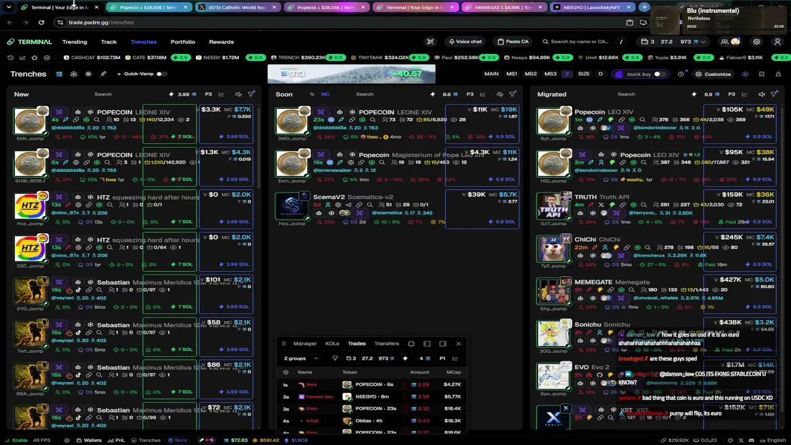Toggle the eye visibility icon near Customize
The height and width of the screenshot is (445, 791).
click(745, 74)
